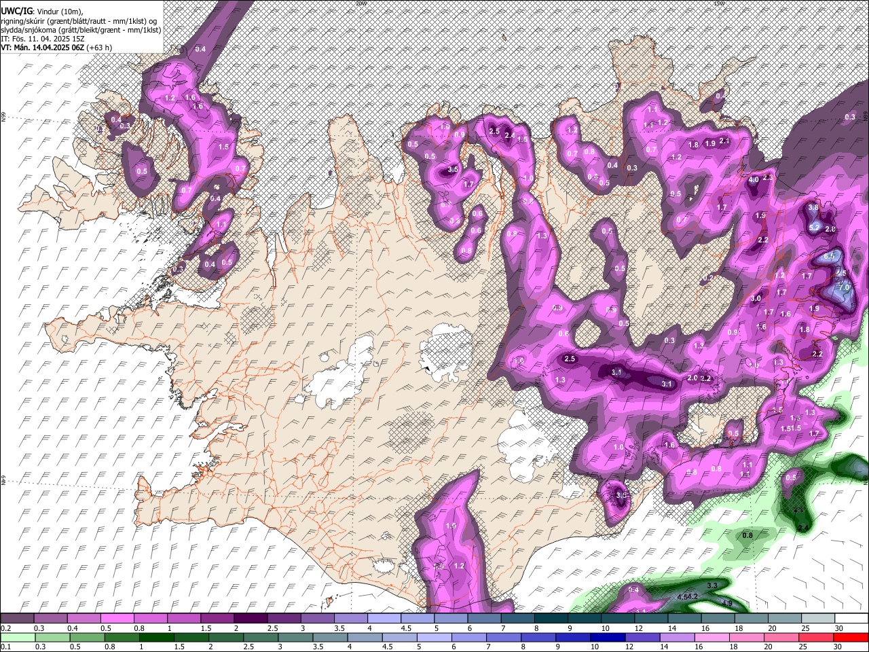
Task: Click the white swatch labeled 30 in the upper legend row
Action: coord(851,619)
